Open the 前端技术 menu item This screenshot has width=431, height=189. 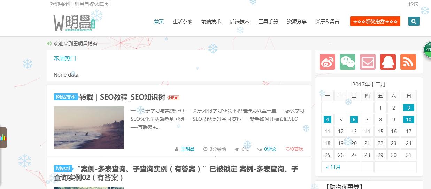211,22
